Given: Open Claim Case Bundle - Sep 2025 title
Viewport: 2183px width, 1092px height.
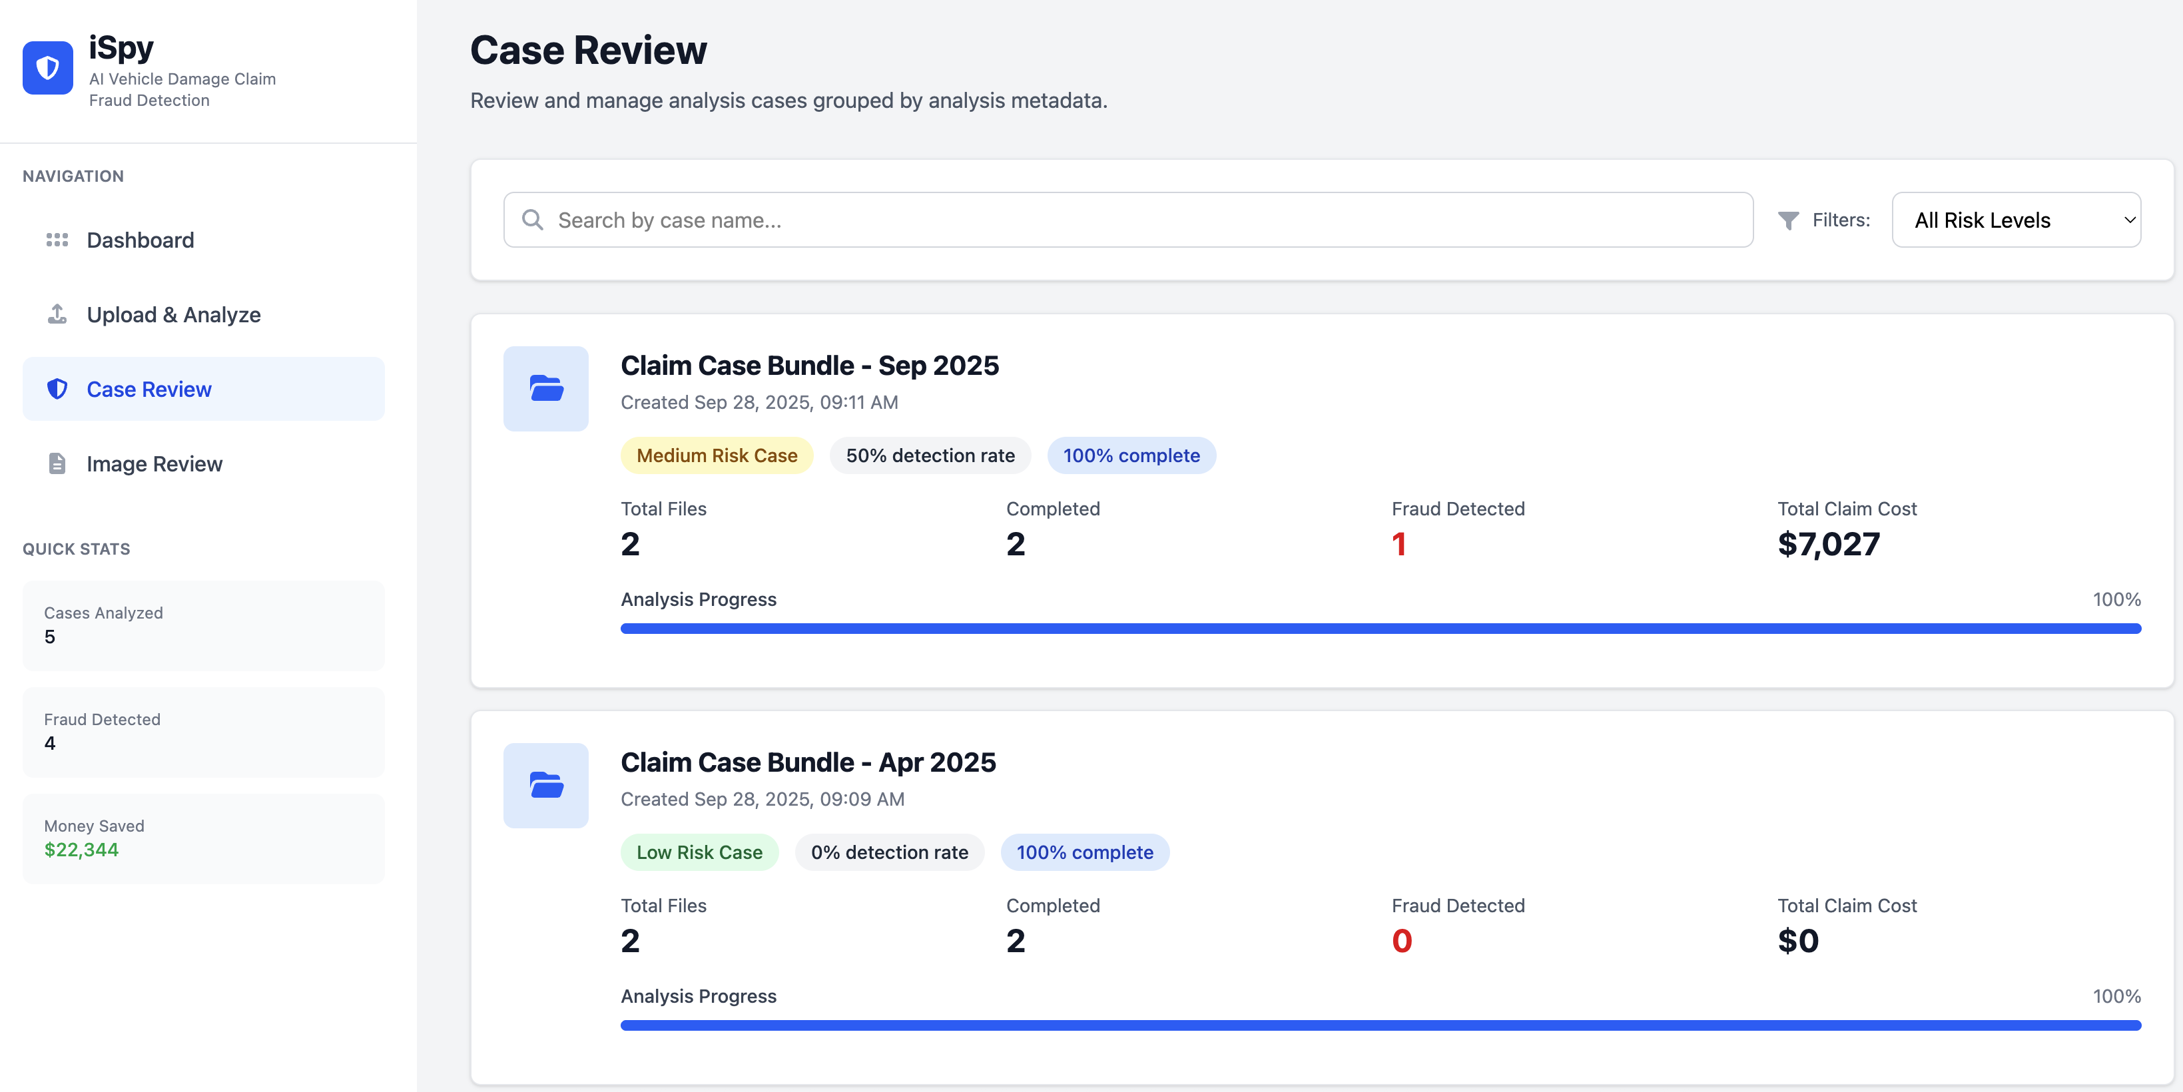Looking at the screenshot, I should (809, 365).
